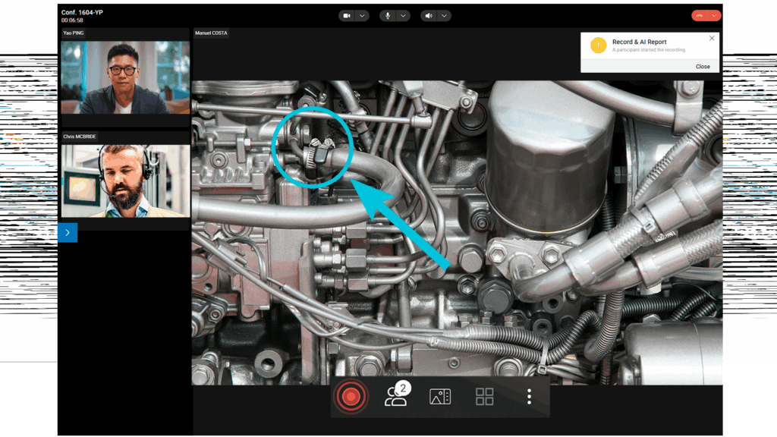Click the microphone icon to mute audio
The width and height of the screenshot is (777, 437).
click(x=388, y=15)
